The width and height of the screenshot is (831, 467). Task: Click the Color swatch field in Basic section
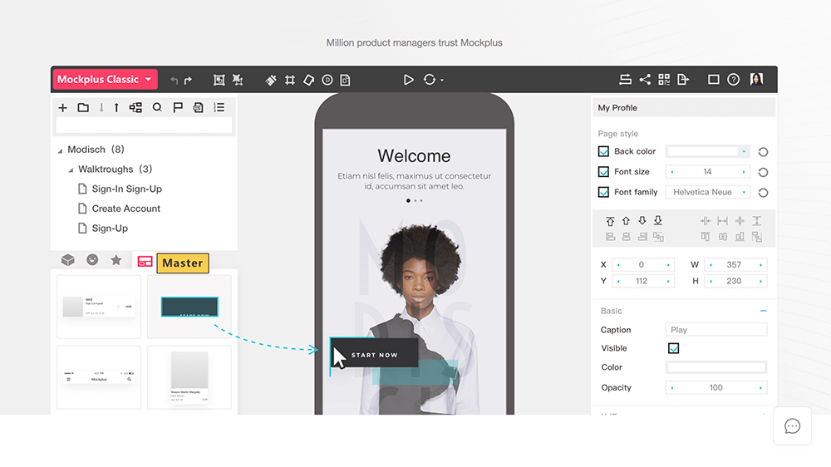point(716,367)
